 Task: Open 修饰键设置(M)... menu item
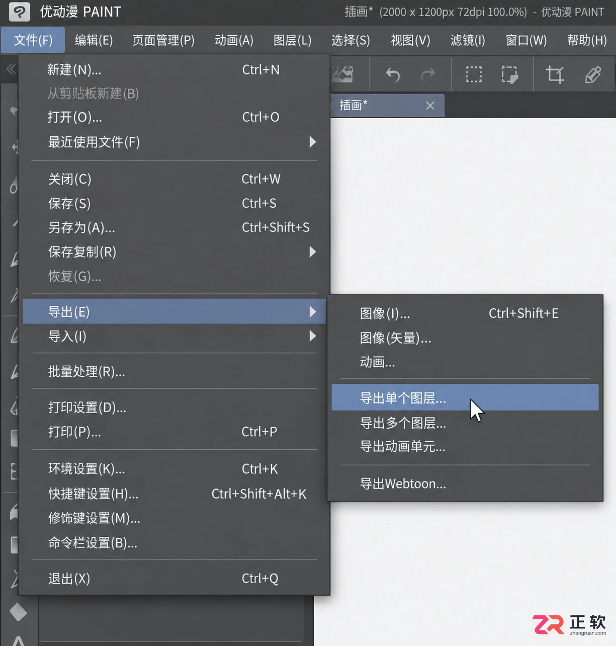[174, 518]
